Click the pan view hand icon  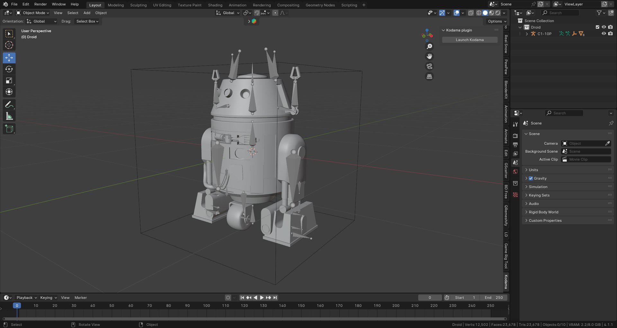pyautogui.click(x=429, y=56)
